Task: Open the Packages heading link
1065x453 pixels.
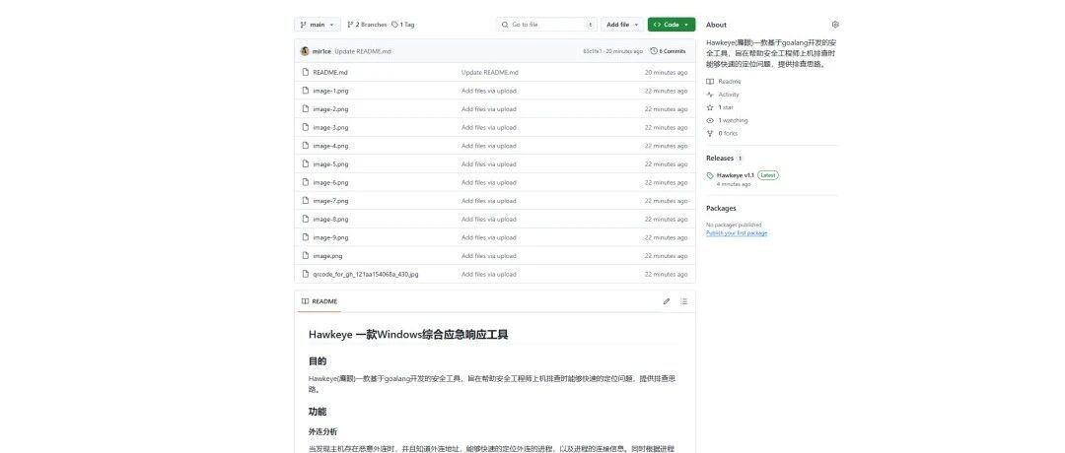Action: tap(721, 208)
